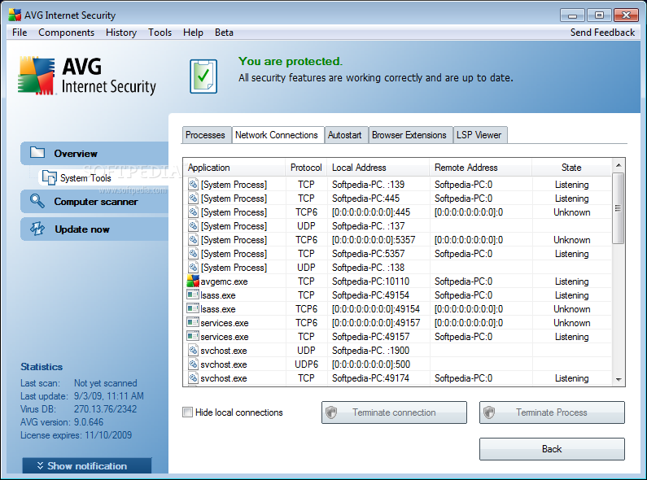Open the Tools menu
Viewport: 647px width, 480px height.
(160, 33)
